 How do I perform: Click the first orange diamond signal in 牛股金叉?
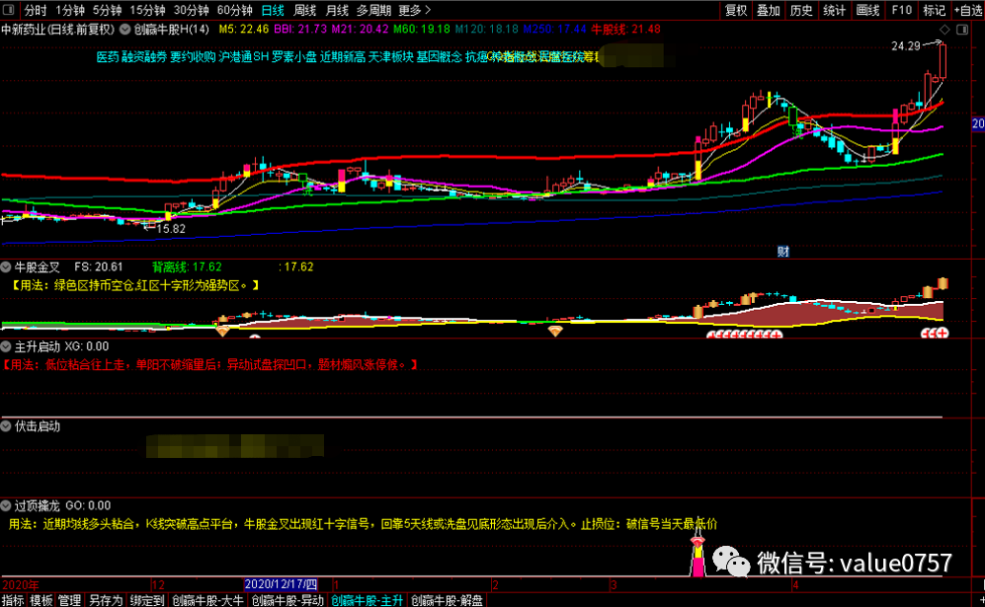tap(222, 331)
